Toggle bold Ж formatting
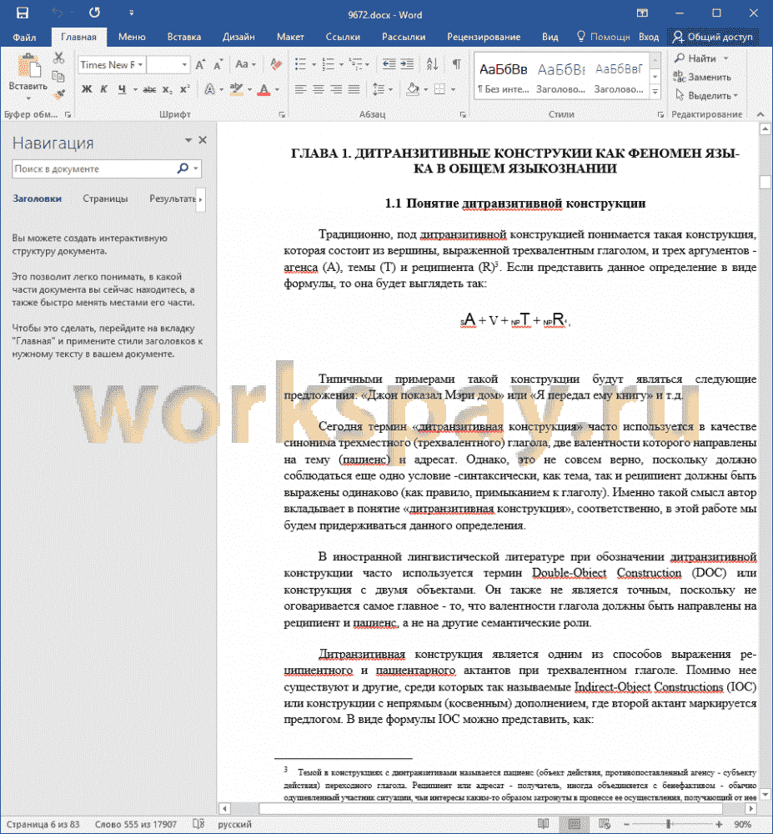This screenshot has height=834, width=773. [x=87, y=89]
